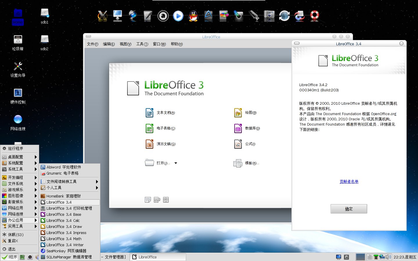The height and width of the screenshot is (261, 418).
Task: Create a new 数据库 database
Action: pyautogui.click(x=247, y=128)
